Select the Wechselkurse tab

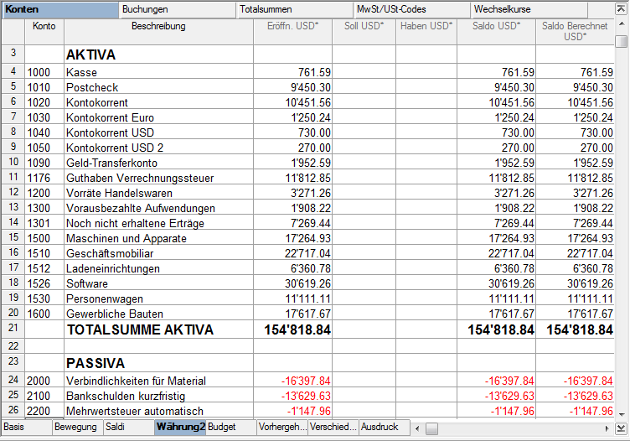coord(529,9)
